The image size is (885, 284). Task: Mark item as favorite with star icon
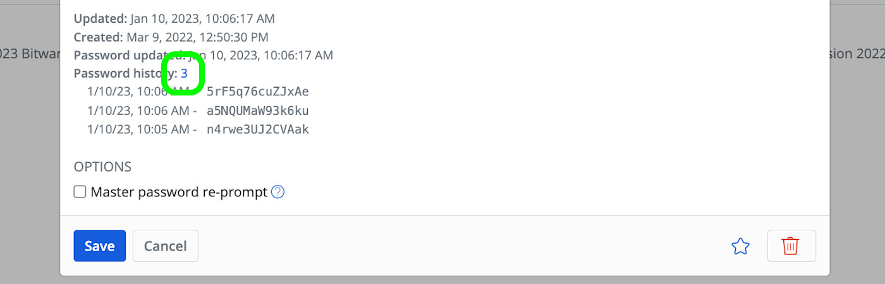point(740,246)
